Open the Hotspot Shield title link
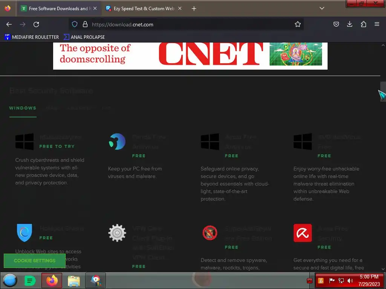 pos(61,228)
